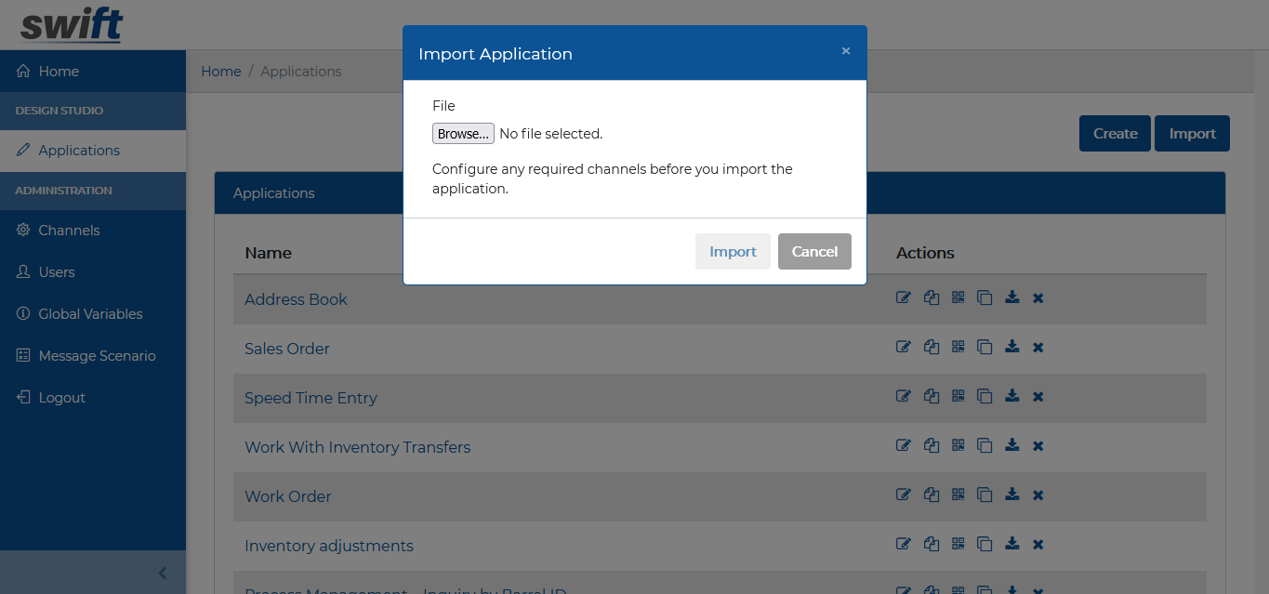Image resolution: width=1269 pixels, height=594 pixels.
Task: Close the Import Application dialog with X
Action: (846, 51)
